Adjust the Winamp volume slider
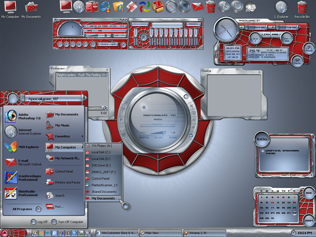 [98, 35]
